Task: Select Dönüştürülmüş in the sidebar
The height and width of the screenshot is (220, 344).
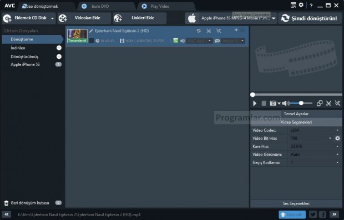Action: 24,57
